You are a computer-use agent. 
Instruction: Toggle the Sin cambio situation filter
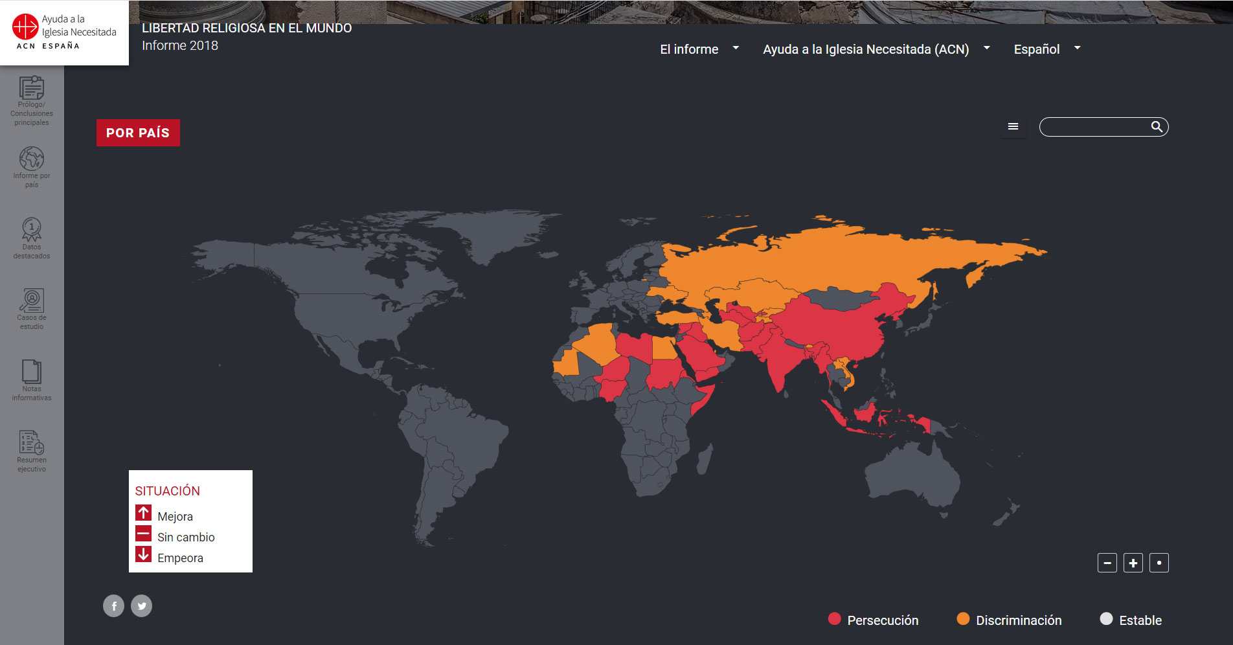tap(144, 534)
